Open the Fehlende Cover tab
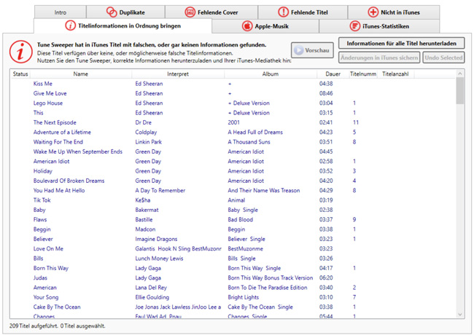 (211, 12)
